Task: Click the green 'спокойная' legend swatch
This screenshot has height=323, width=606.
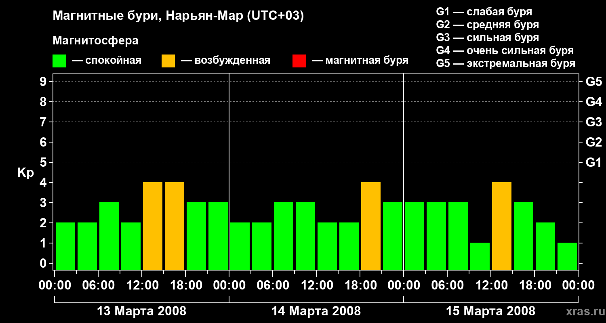Action: click(x=59, y=61)
